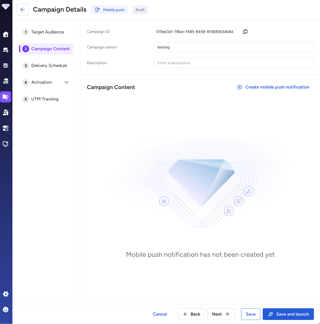Open the toggle-switches icon in sidebar

[x=6, y=128]
